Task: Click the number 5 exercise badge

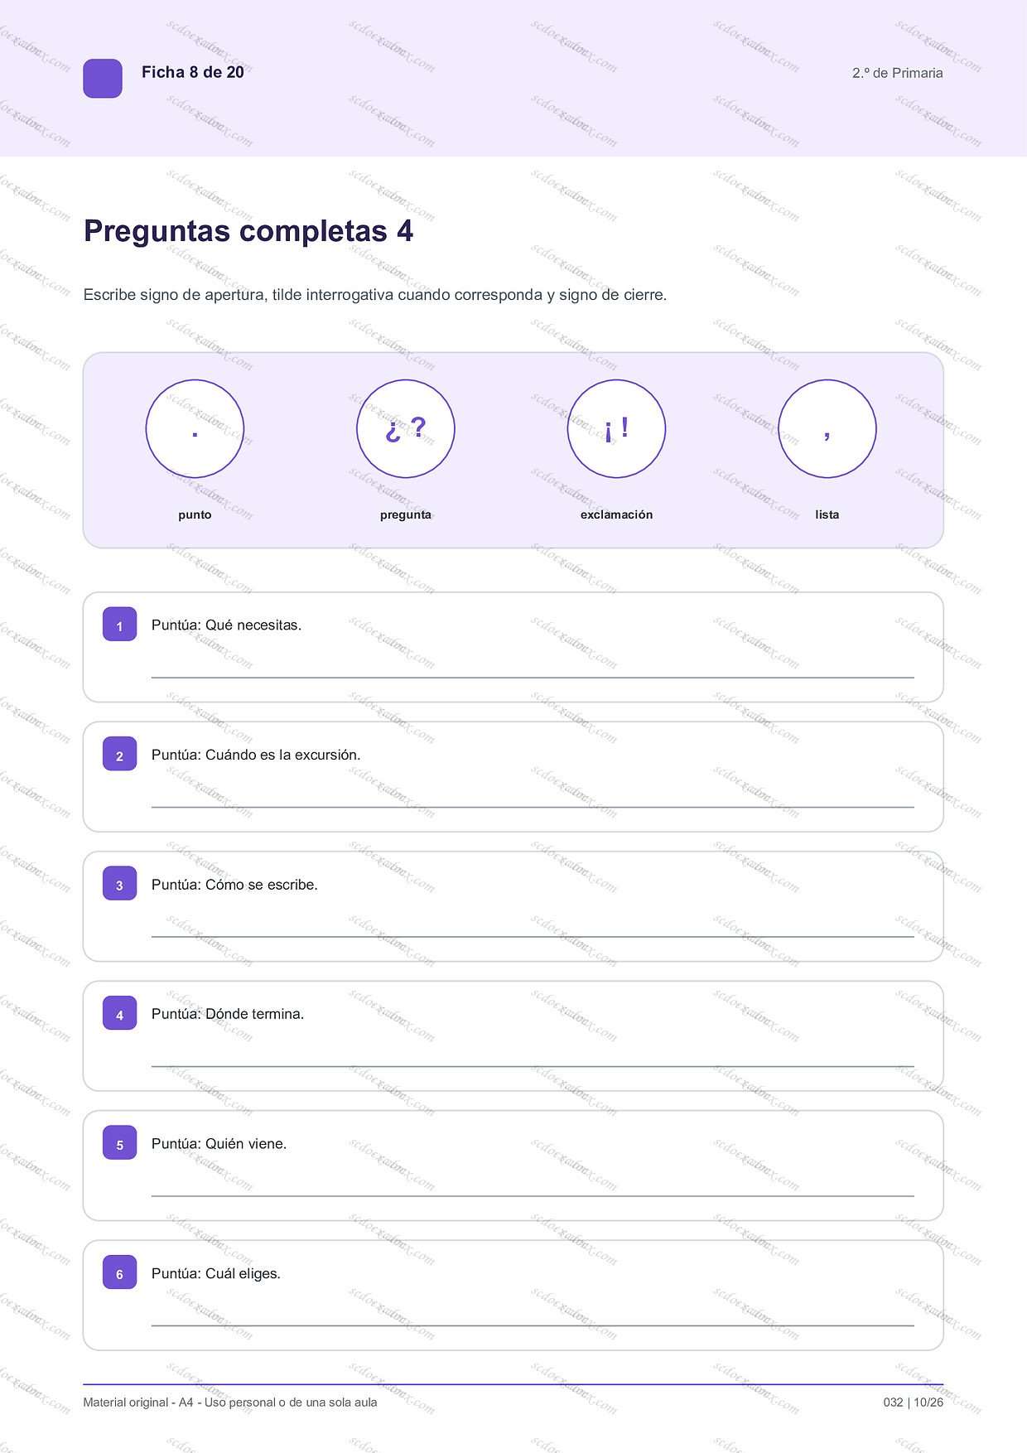Action: pos(119,1143)
